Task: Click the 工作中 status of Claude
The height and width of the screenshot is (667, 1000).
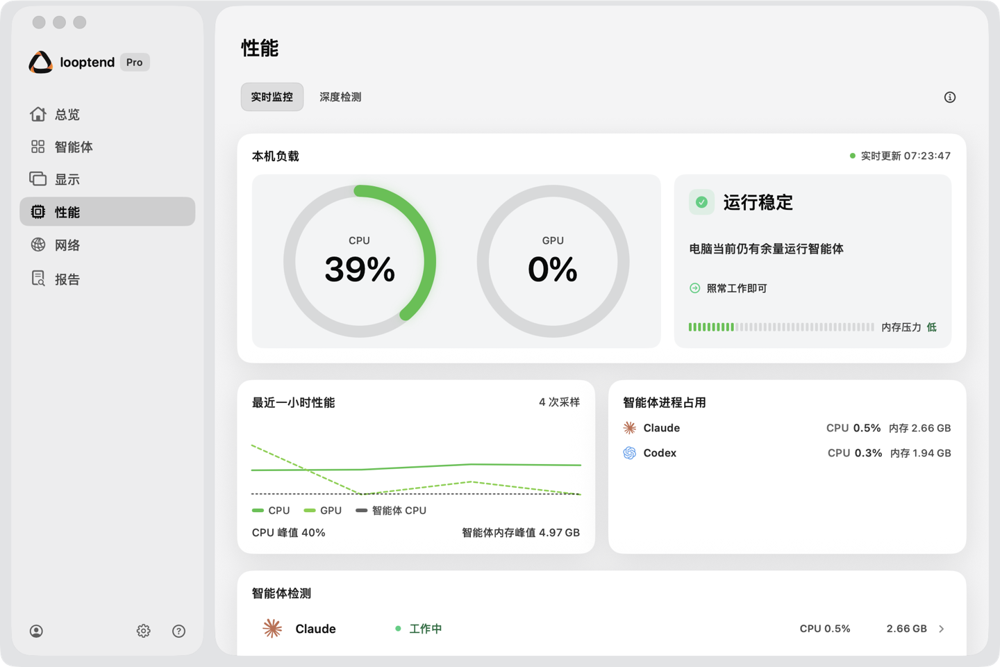Action: (x=419, y=629)
